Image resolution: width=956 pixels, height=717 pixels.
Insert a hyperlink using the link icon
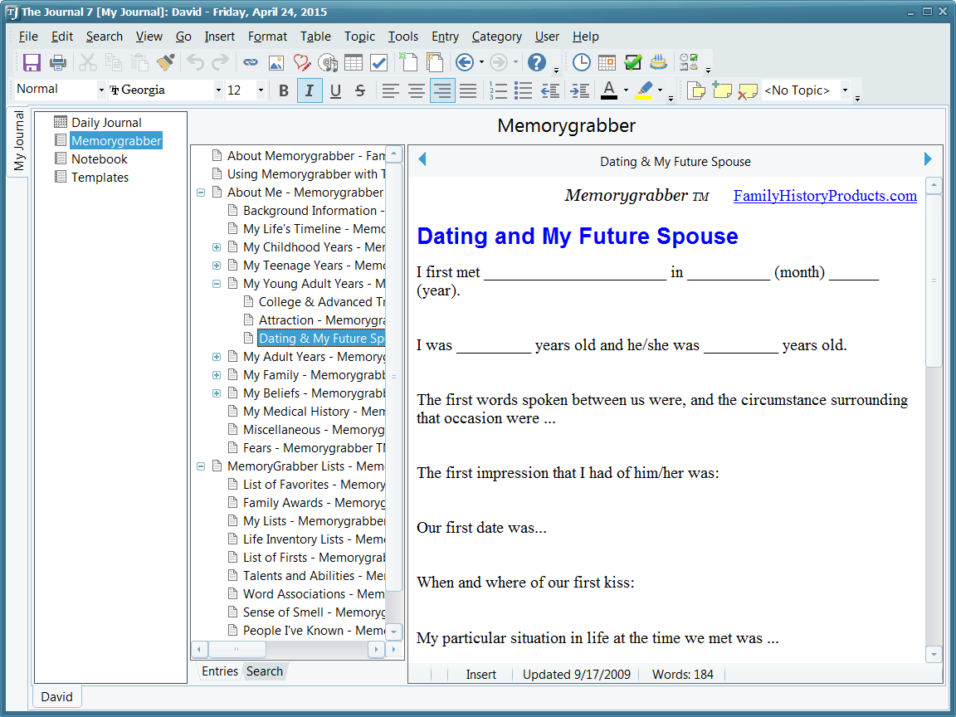pos(250,62)
